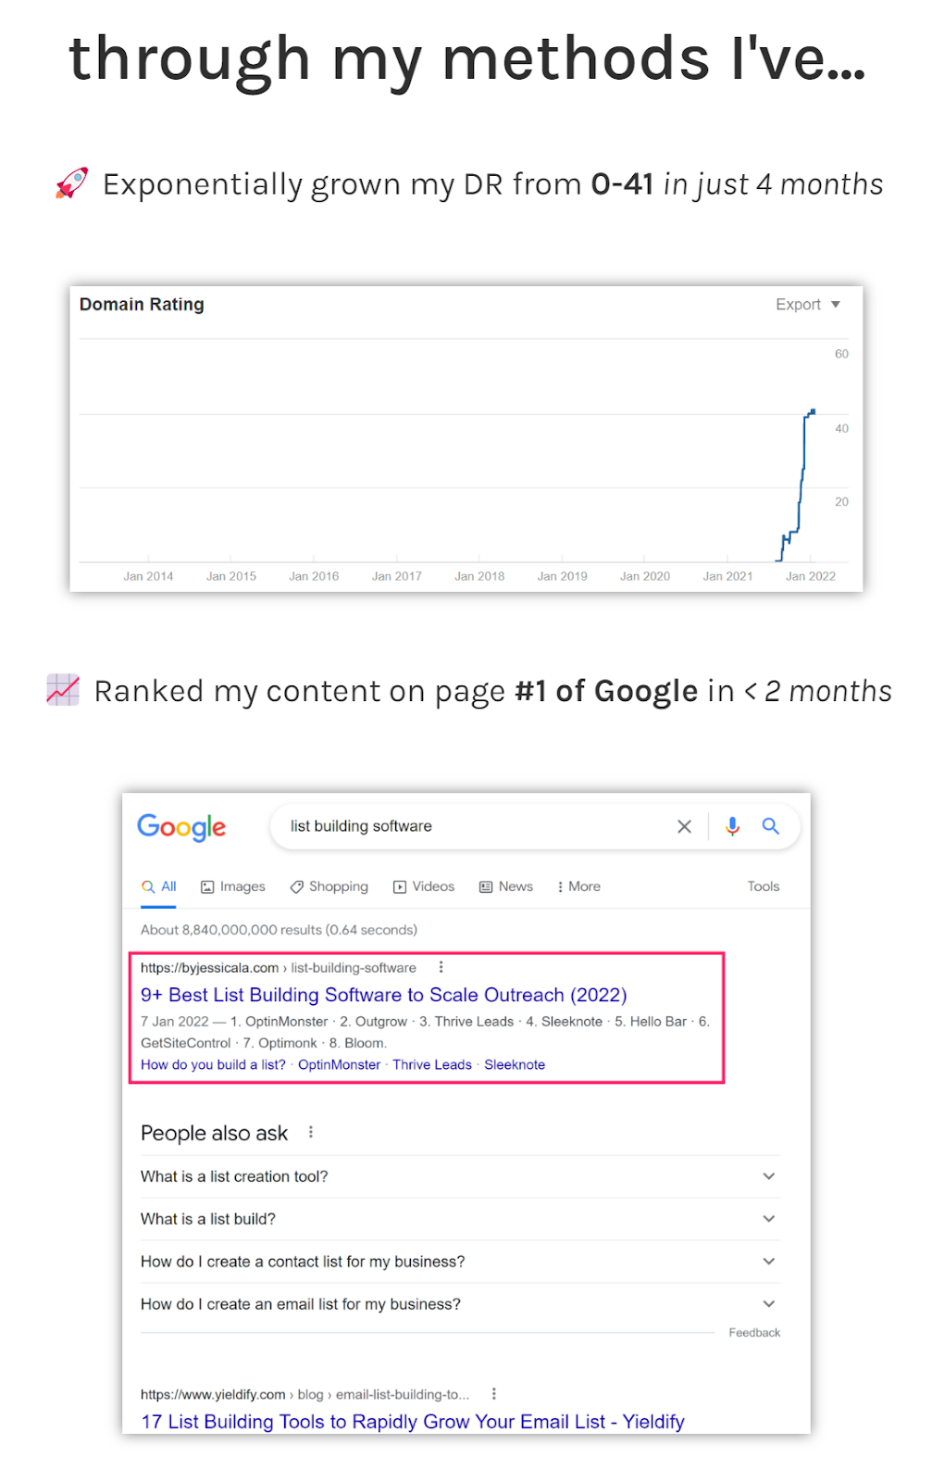Click the upward chart emoji icon
932x1482 pixels.
63,690
